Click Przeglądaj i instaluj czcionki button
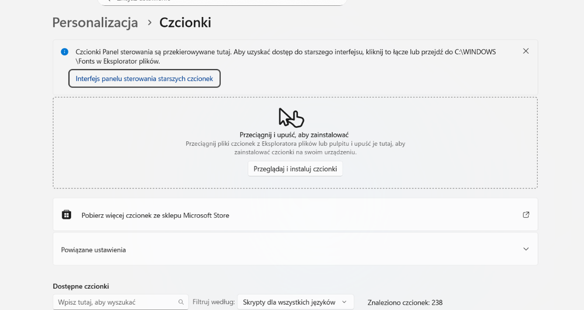The width and height of the screenshot is (584, 310). (295, 169)
